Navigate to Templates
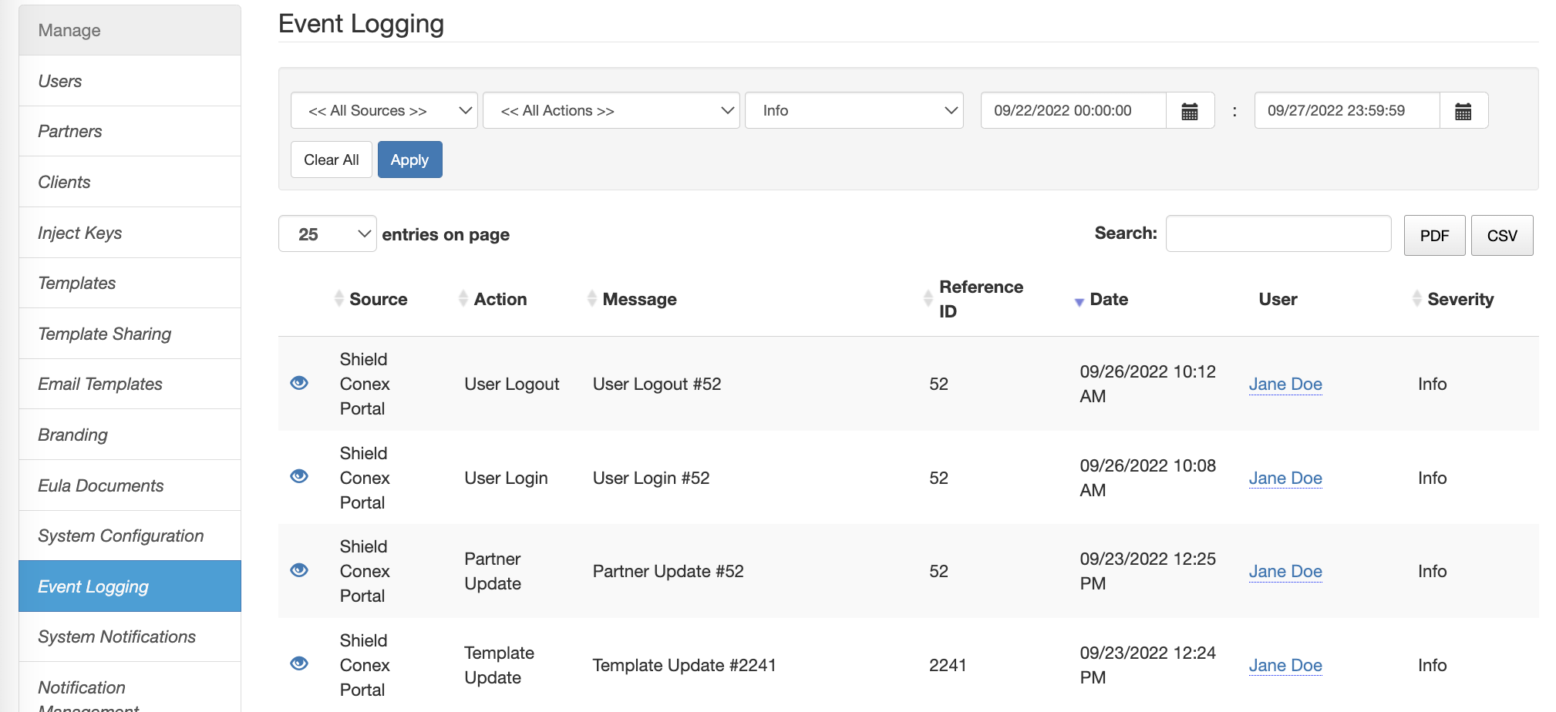This screenshot has height=712, width=1556. (x=130, y=283)
